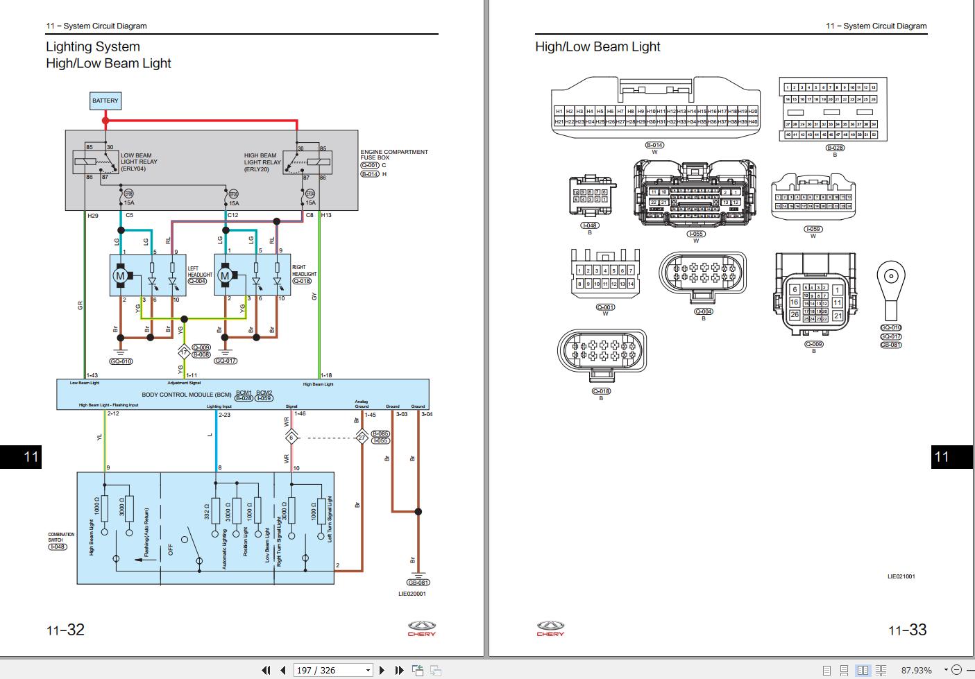Screen dimensions: 975x679
Task: Click the GB-081 ground label
Action: [x=418, y=582]
